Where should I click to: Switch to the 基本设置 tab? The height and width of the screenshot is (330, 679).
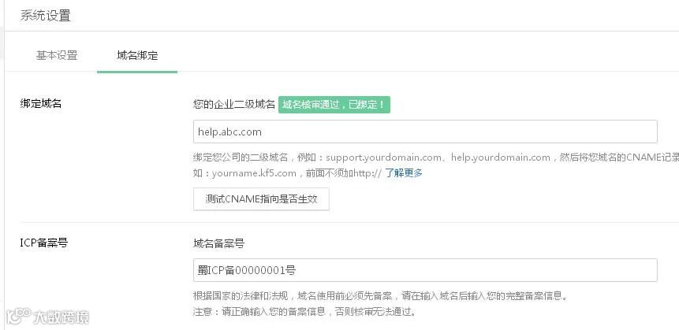click(x=57, y=55)
